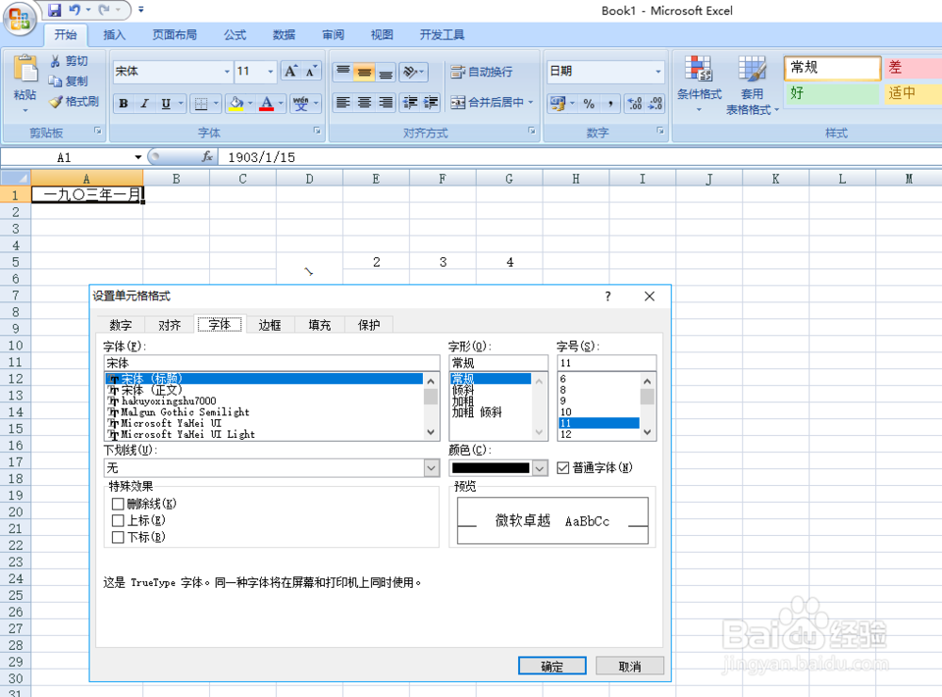This screenshot has width=942, height=697.
Task: Confirm with the 确定 button
Action: (552, 666)
